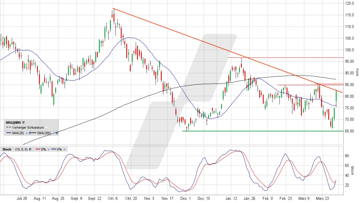This screenshot has height=203, width=362.
Task: Open settings icon beside HAG@IBIS
Action: click(x=23, y=122)
